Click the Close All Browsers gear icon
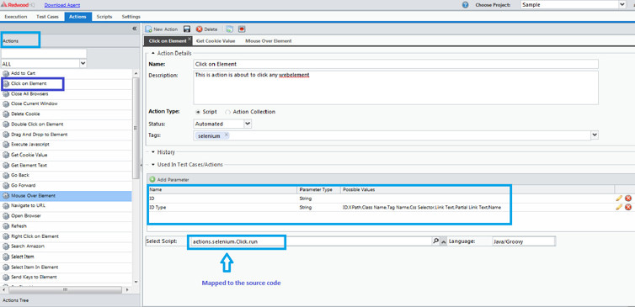 click(x=6, y=94)
